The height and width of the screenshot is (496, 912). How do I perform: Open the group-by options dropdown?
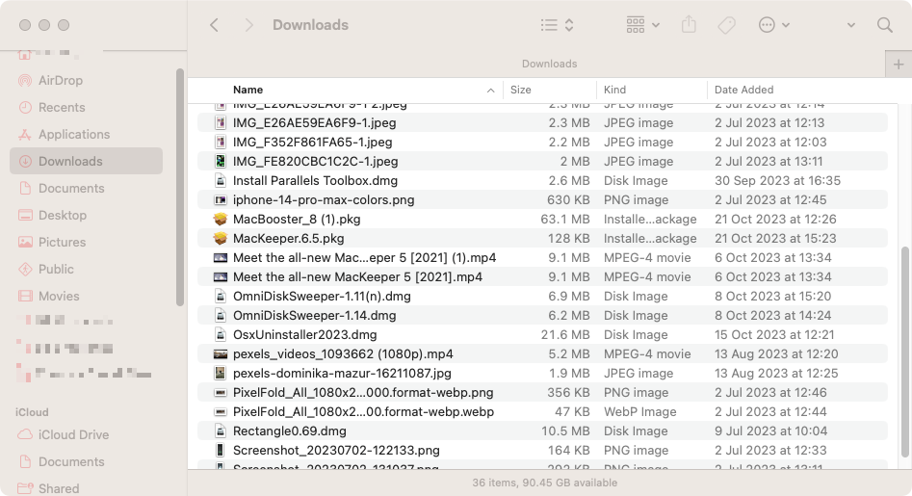pos(642,25)
